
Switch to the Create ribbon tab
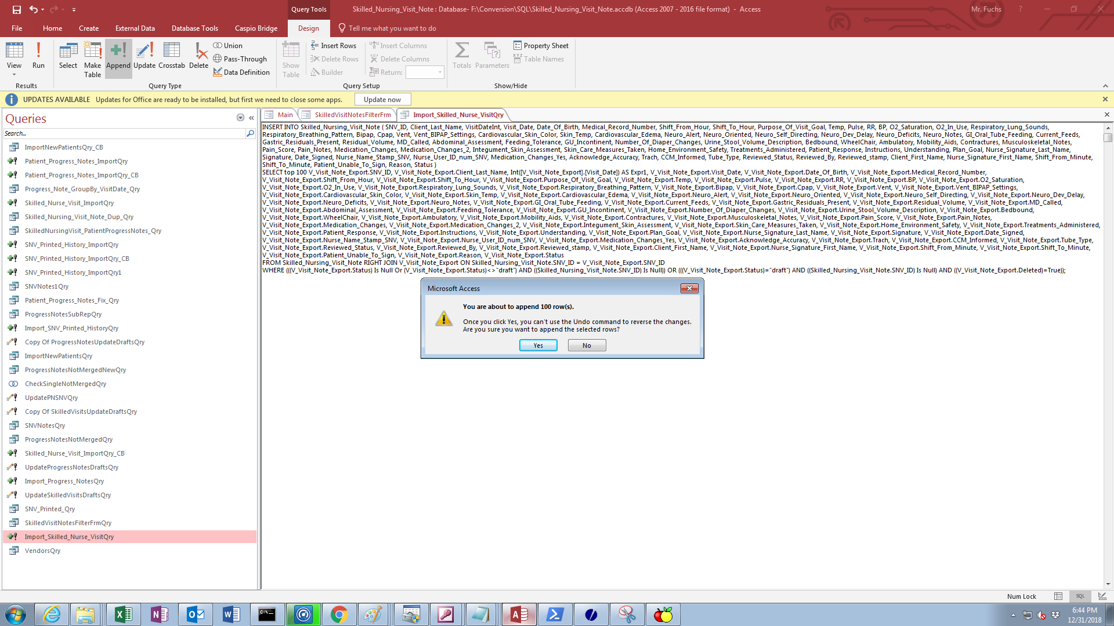click(x=89, y=28)
